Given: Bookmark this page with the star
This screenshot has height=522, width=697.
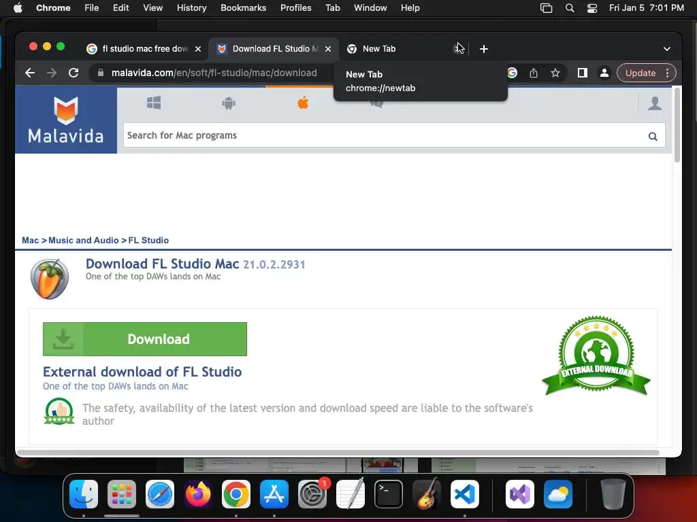Looking at the screenshot, I should [555, 73].
